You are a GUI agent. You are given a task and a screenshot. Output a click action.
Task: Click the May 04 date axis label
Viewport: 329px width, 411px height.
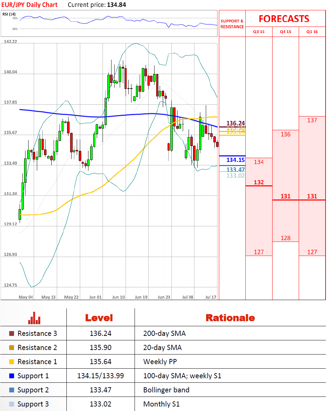[x=26, y=297]
